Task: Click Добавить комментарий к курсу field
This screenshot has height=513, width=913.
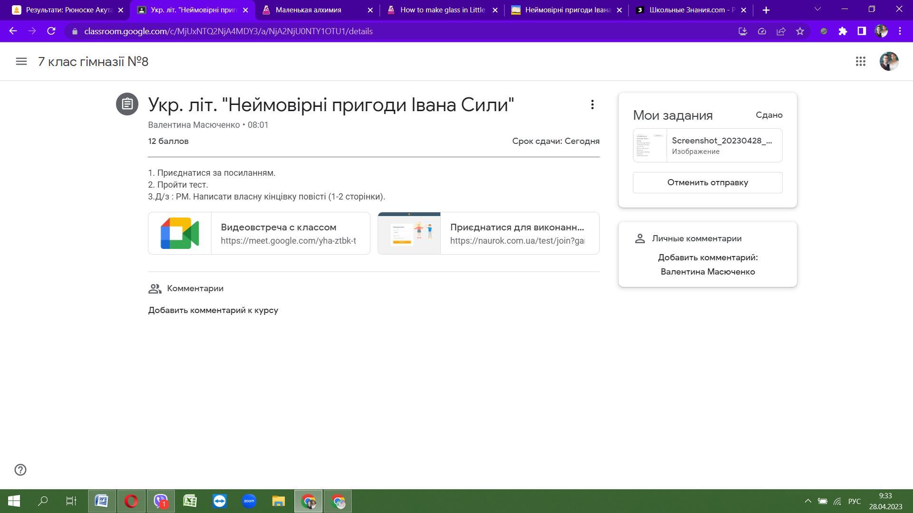Action: [x=213, y=310]
